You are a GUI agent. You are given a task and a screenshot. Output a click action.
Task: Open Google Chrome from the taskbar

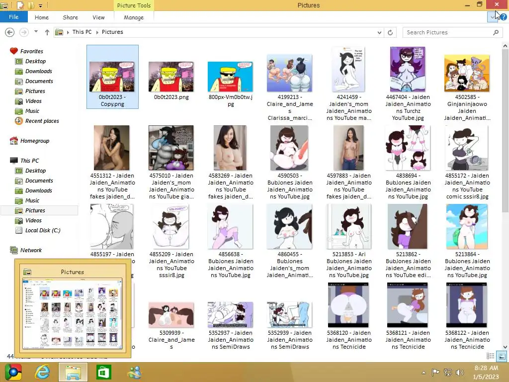click(x=13, y=372)
